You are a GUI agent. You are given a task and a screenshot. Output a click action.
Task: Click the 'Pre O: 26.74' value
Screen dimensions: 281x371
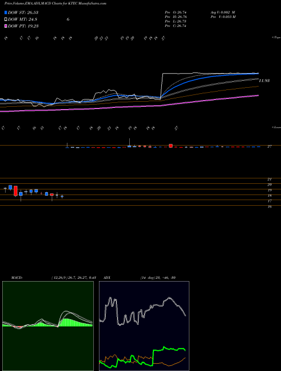(176, 12)
